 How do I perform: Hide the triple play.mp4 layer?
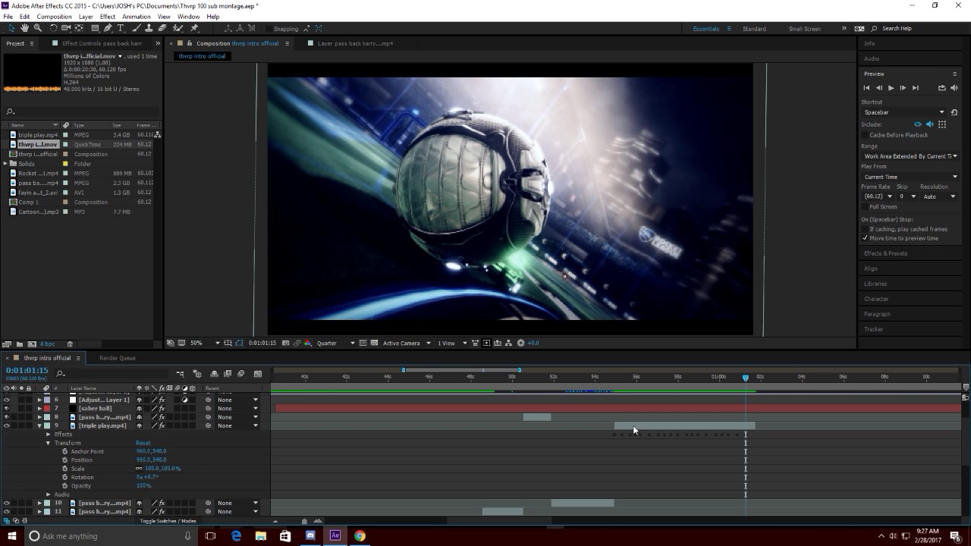pyautogui.click(x=7, y=425)
